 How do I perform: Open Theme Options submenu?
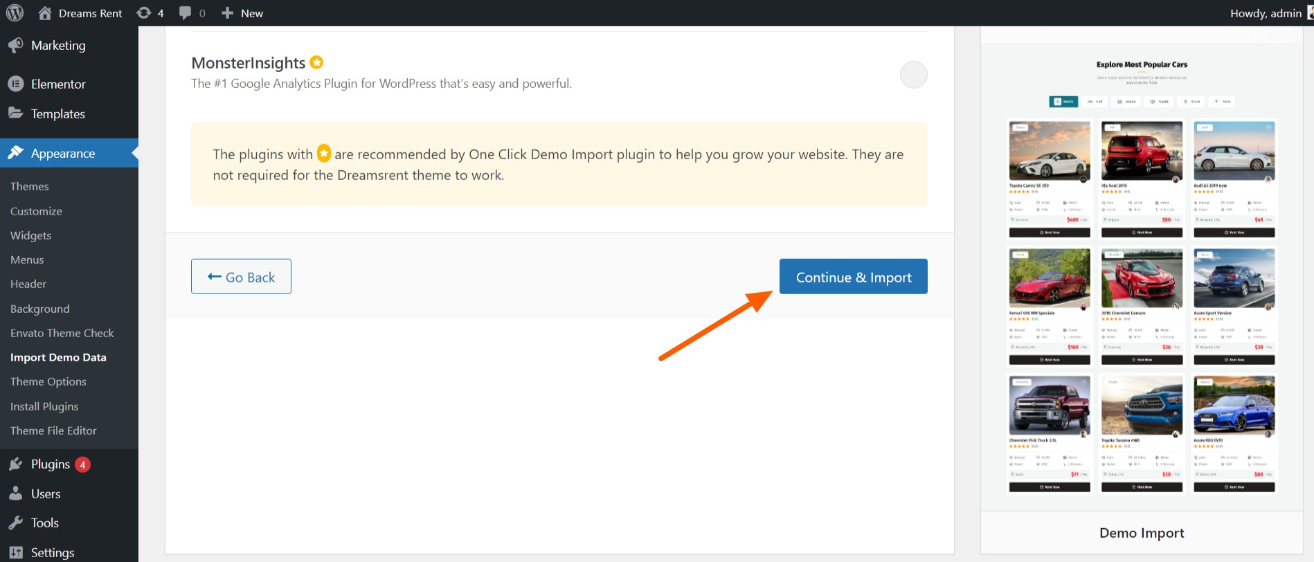coord(48,381)
